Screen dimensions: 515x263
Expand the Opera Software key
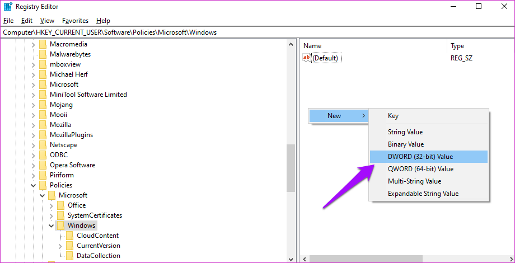(x=33, y=165)
